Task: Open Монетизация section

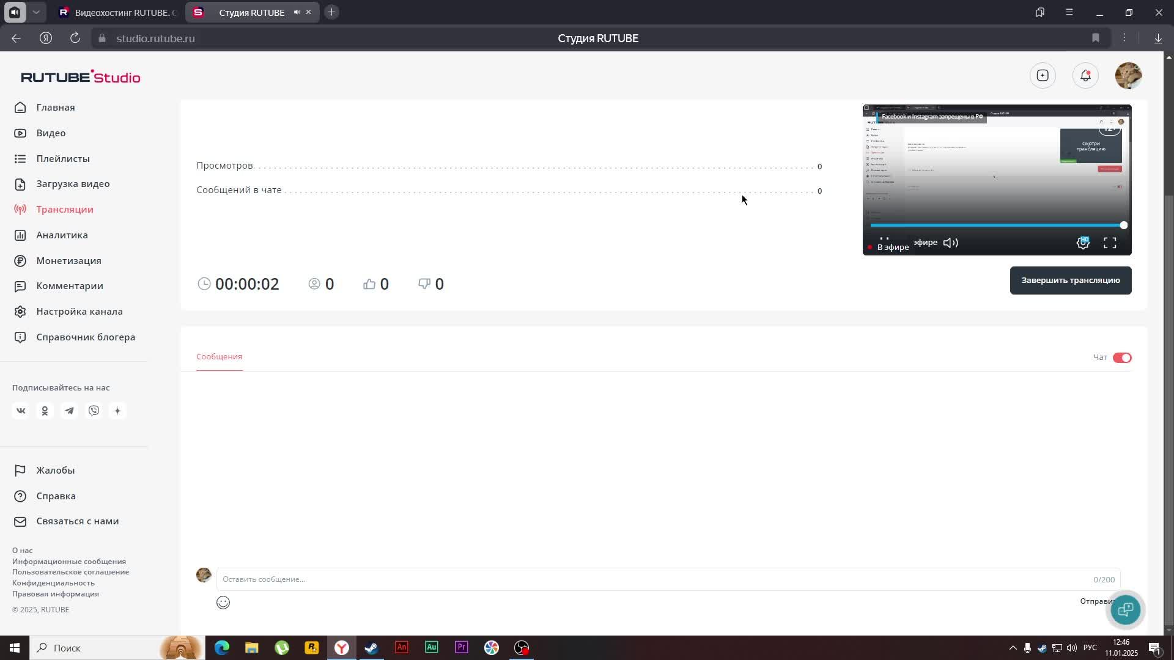Action: pos(68,261)
